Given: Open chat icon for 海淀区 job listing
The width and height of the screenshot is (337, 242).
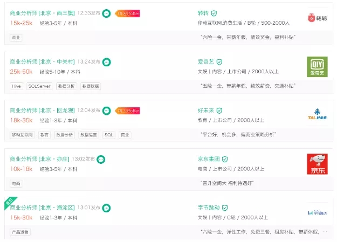Looking at the screenshot, I should click(106, 208).
